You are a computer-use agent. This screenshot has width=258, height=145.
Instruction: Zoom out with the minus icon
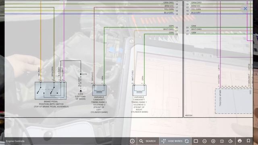[204, 141]
